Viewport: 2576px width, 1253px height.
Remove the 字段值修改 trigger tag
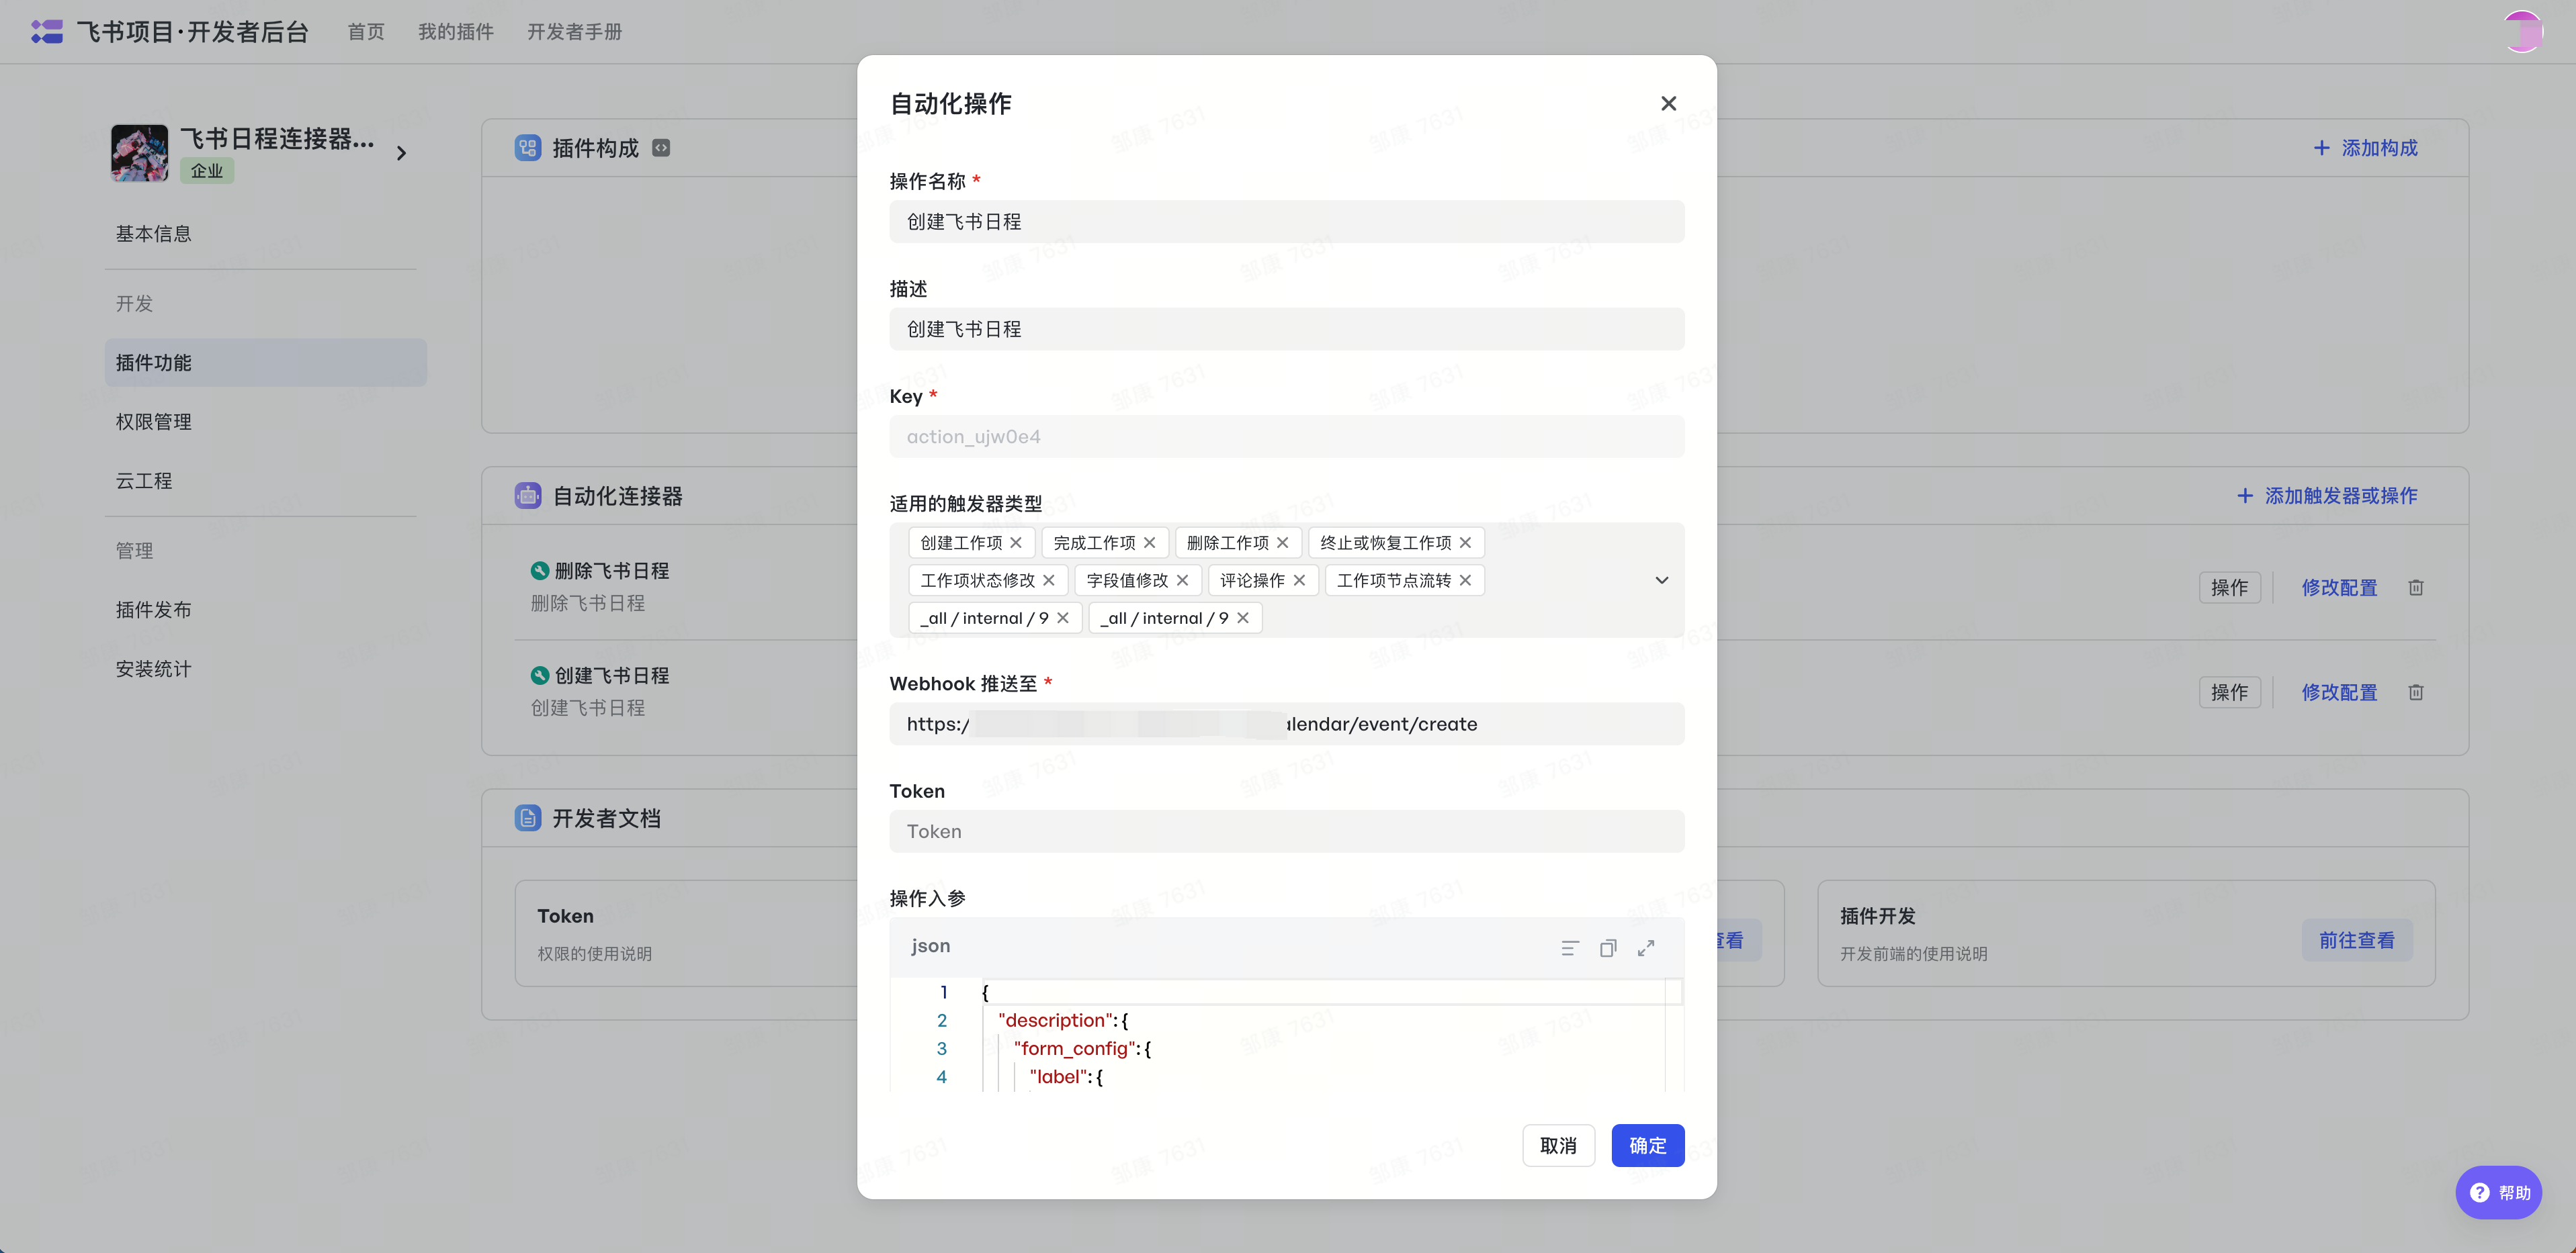(x=1183, y=581)
